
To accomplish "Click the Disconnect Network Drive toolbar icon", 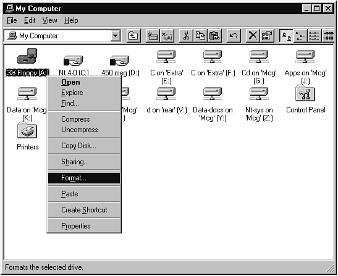I will click(x=167, y=36).
